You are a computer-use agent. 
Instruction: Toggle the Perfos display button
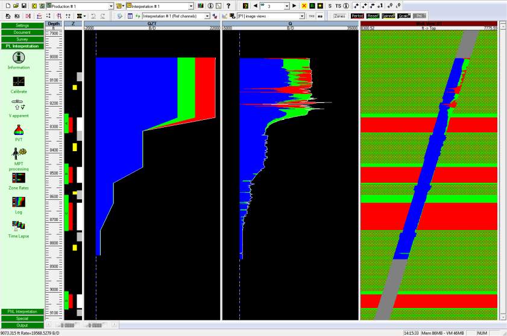[357, 16]
